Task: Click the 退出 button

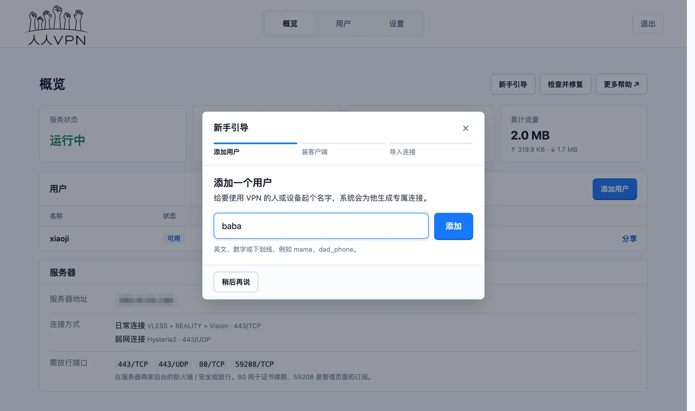Action: coord(648,23)
